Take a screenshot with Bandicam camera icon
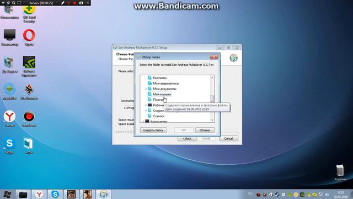 (x=81, y=3)
